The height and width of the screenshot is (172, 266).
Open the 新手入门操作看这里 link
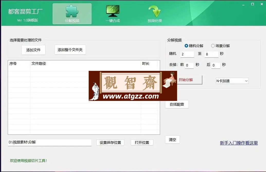tap(239, 143)
